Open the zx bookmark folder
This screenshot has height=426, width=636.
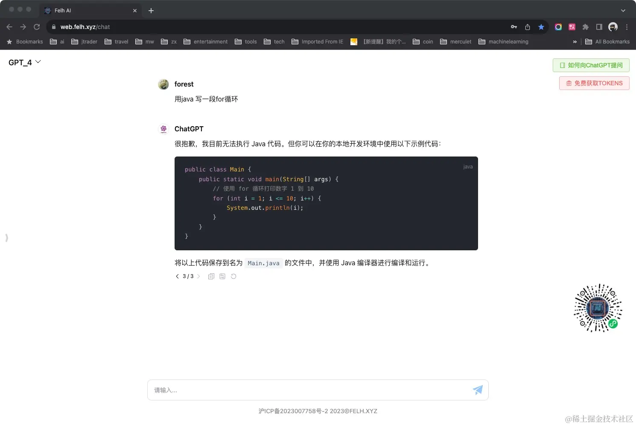tap(169, 42)
